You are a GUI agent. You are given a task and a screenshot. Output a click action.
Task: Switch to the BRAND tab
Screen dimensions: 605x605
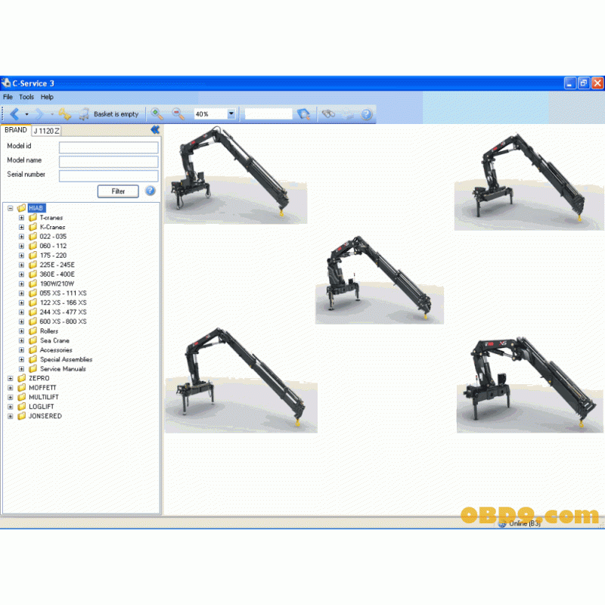point(15,130)
